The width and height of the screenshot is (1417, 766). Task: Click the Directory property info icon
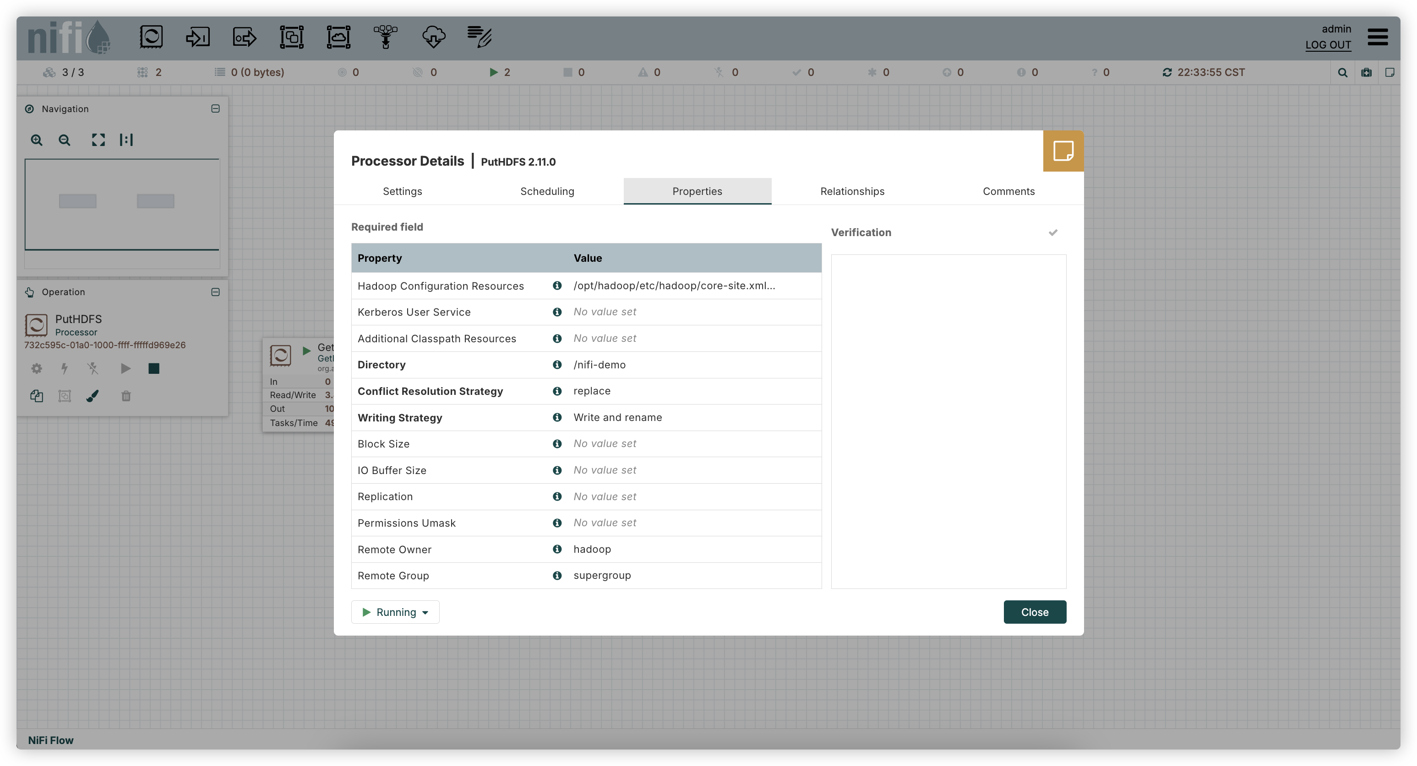coord(557,365)
